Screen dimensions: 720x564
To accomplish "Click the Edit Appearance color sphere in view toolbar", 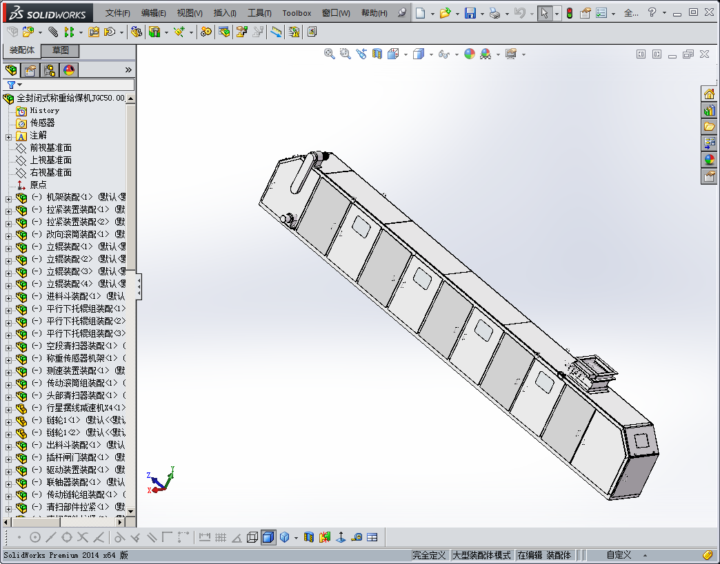I will coord(470,54).
